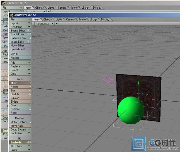Click the Reset button
The image size is (180, 152).
20,113
